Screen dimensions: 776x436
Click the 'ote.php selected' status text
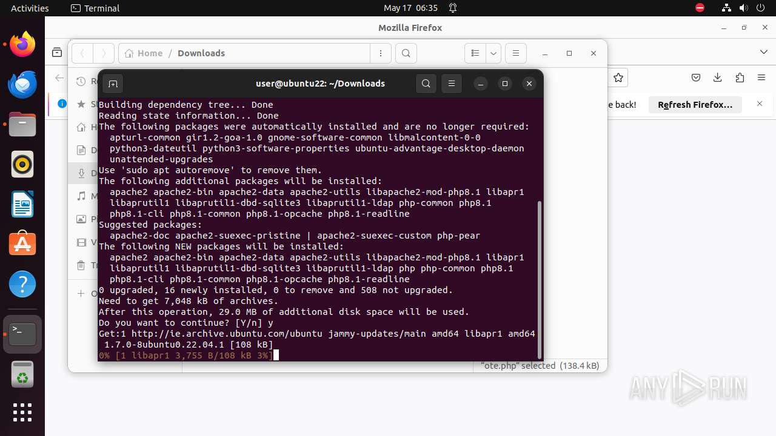tap(540, 366)
